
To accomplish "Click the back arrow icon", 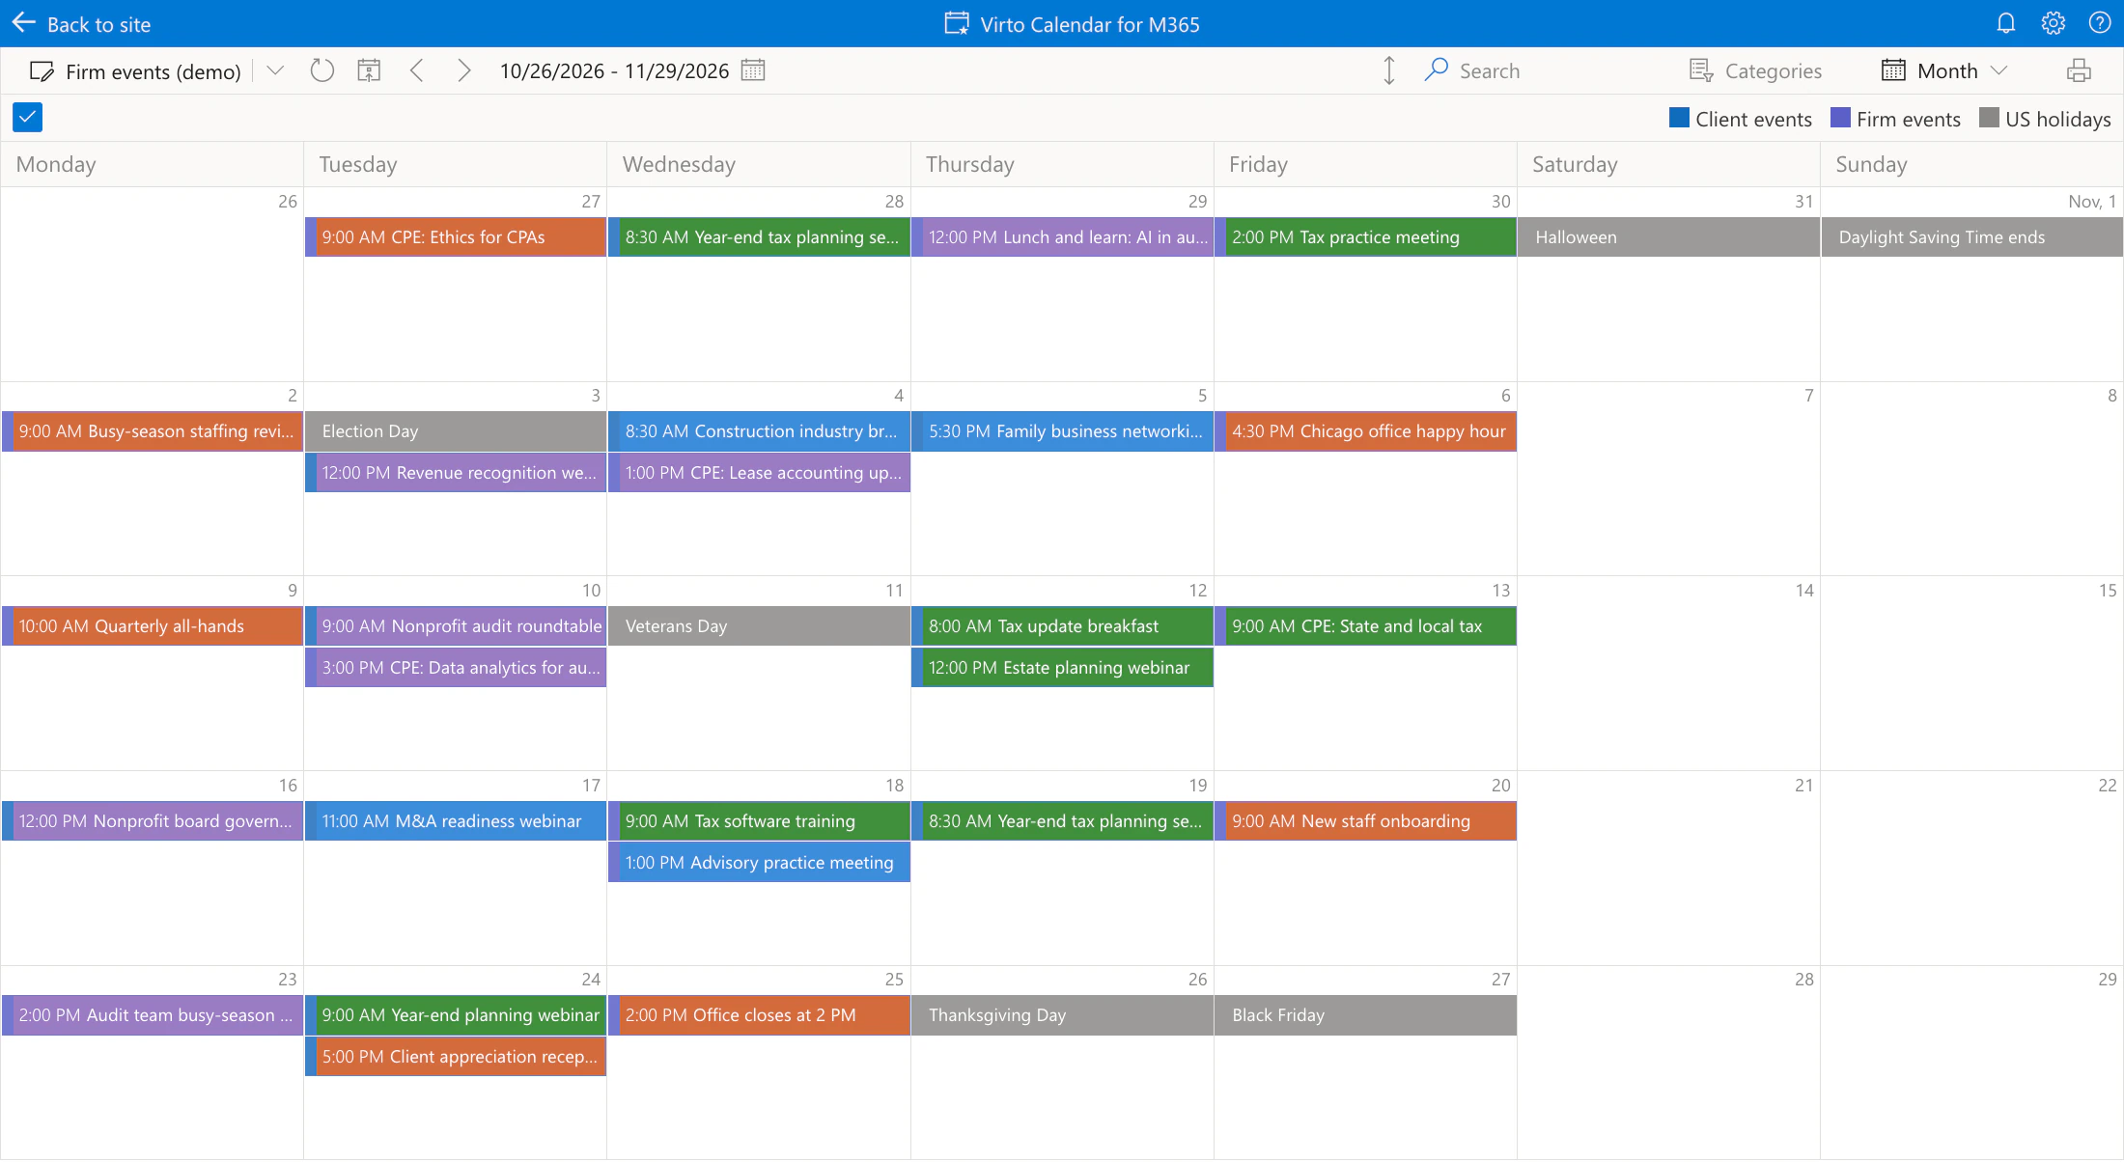I will click(x=24, y=23).
